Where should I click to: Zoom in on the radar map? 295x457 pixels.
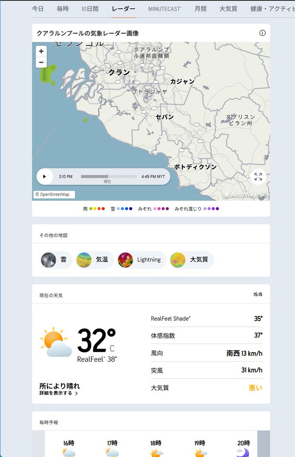tap(41, 51)
